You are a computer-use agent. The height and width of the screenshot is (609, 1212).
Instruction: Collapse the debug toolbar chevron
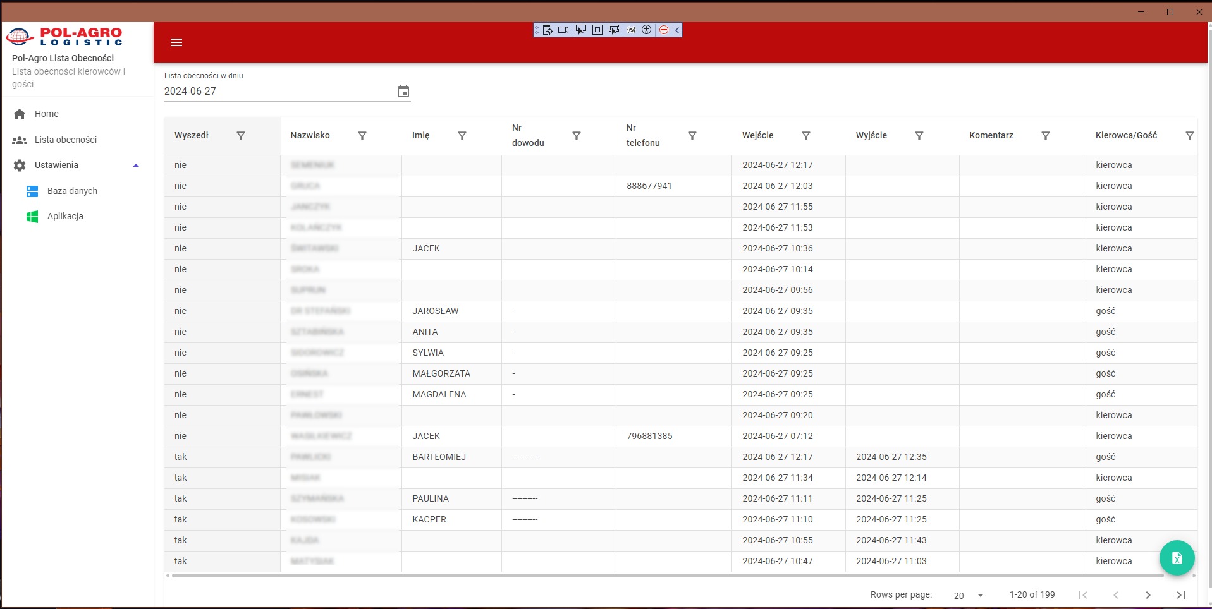(x=677, y=30)
